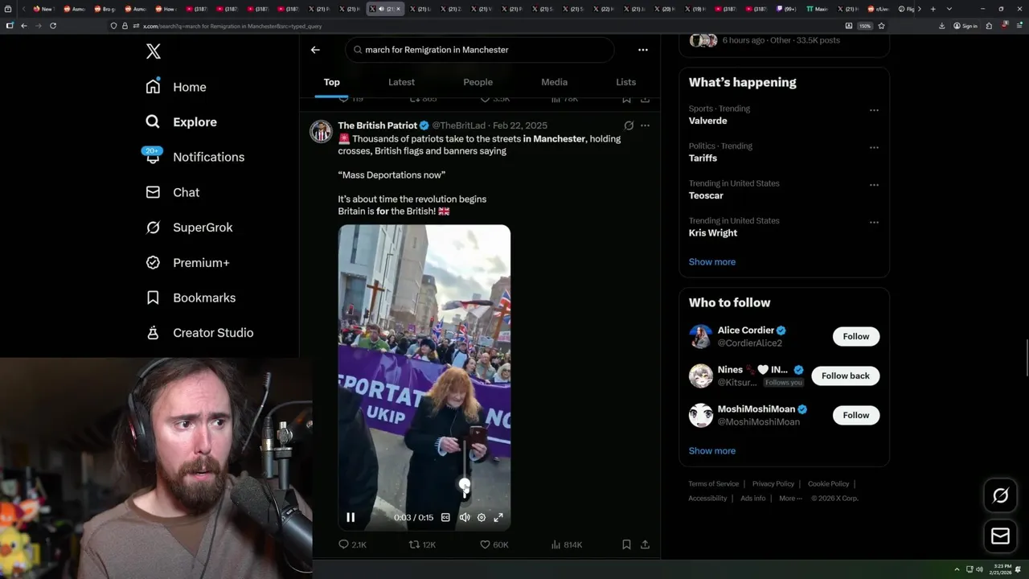The width and height of the screenshot is (1029, 579).
Task: Bookmark page with the star icon
Action: [881, 26]
